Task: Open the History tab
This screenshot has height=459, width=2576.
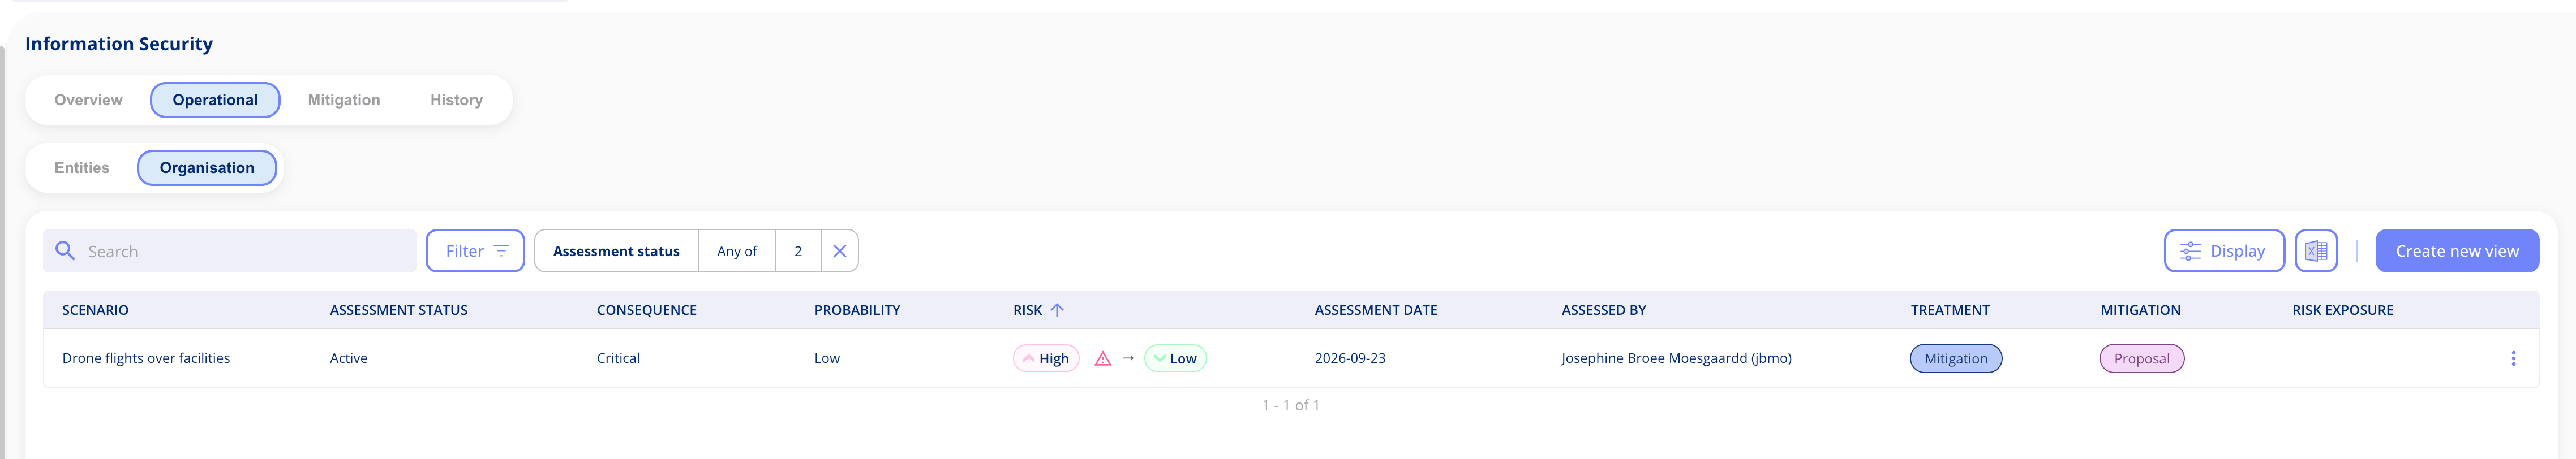Action: click(x=456, y=100)
